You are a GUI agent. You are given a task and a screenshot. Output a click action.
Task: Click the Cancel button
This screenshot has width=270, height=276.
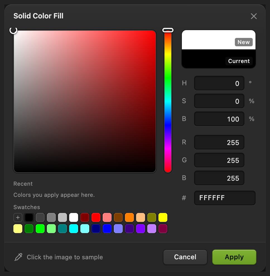click(x=185, y=257)
